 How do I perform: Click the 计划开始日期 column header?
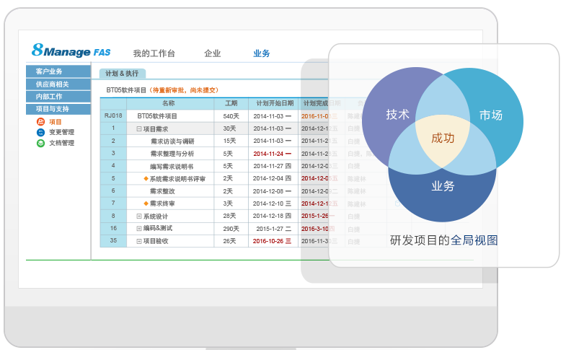point(274,103)
